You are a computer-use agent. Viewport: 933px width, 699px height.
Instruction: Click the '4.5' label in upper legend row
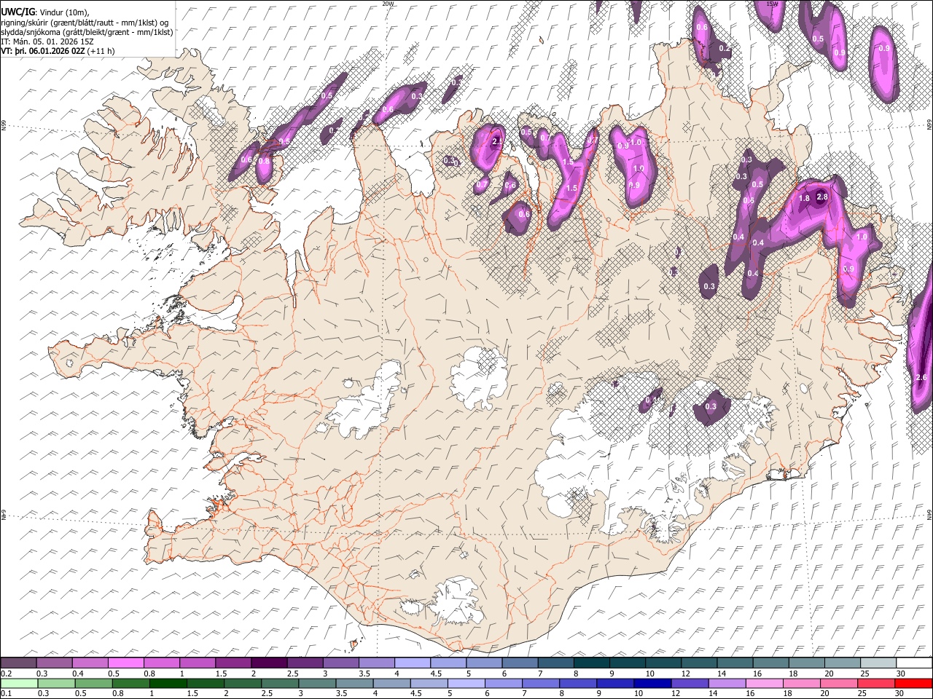tap(436, 674)
